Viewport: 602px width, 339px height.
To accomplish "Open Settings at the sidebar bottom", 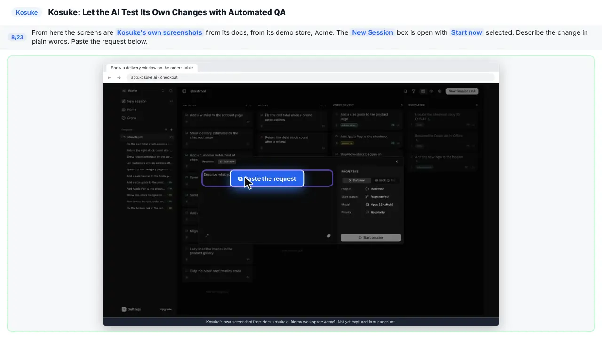I will click(131, 309).
